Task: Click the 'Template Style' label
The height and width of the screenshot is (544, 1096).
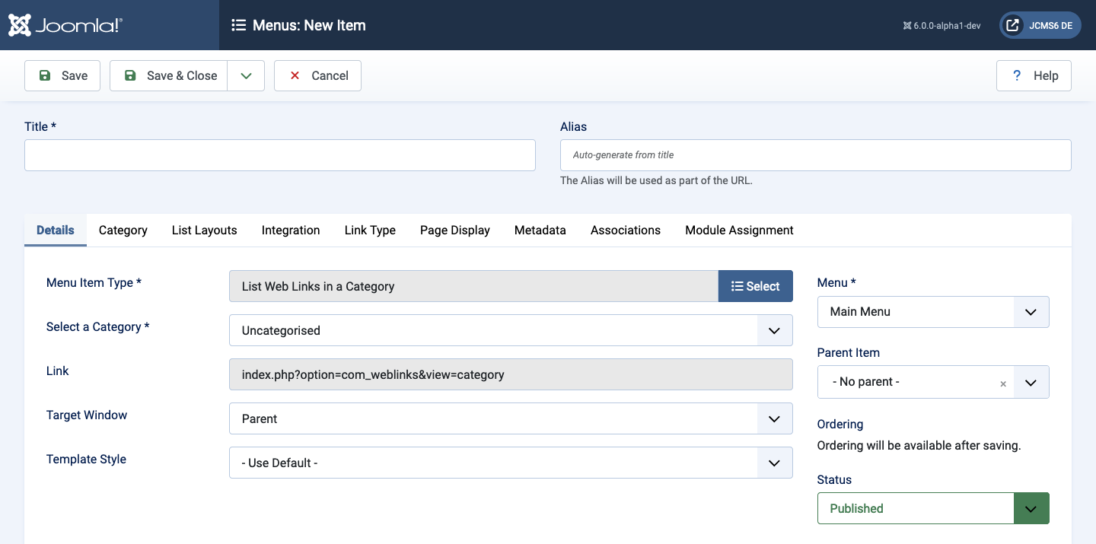Action: (x=86, y=459)
